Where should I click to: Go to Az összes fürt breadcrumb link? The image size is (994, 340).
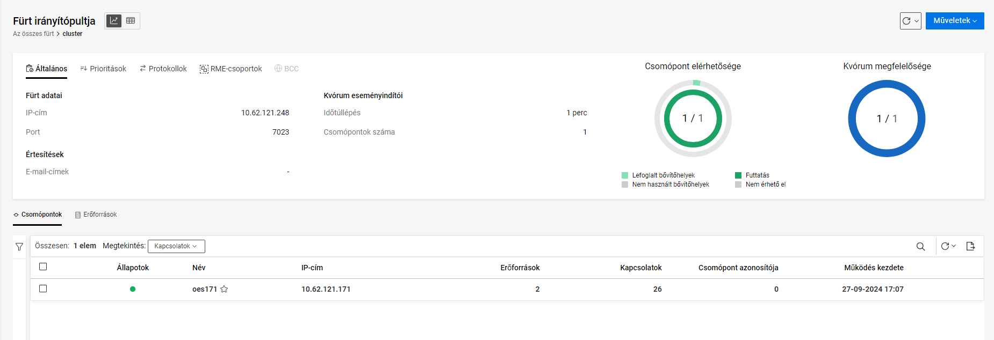pyautogui.click(x=33, y=34)
